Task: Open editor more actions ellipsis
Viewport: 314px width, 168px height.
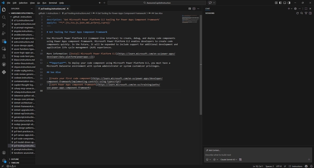Action: (x=198, y=9)
